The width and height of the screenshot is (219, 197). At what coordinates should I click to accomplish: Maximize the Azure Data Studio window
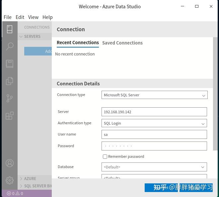197,6
